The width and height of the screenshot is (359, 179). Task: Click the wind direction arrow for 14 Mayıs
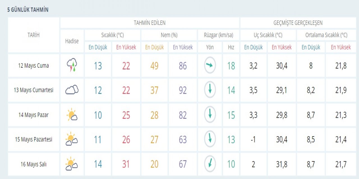(x=210, y=115)
